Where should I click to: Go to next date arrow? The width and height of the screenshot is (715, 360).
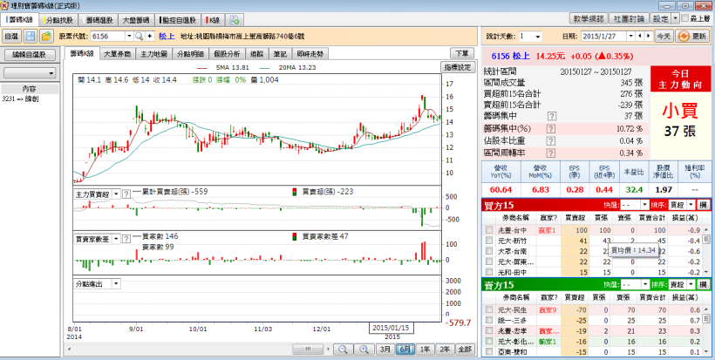648,36
